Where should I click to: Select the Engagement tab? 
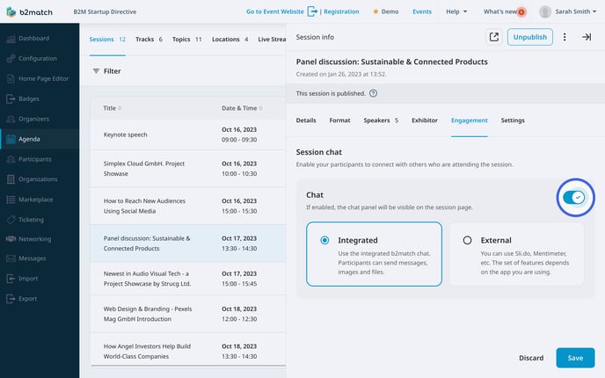470,120
